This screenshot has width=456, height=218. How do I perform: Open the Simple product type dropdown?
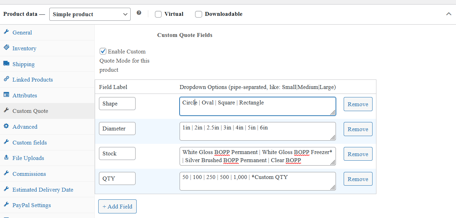(x=90, y=14)
